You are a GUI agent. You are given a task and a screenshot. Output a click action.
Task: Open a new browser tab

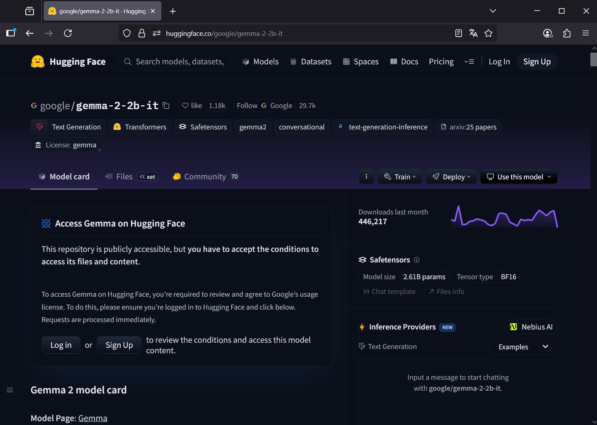click(173, 11)
